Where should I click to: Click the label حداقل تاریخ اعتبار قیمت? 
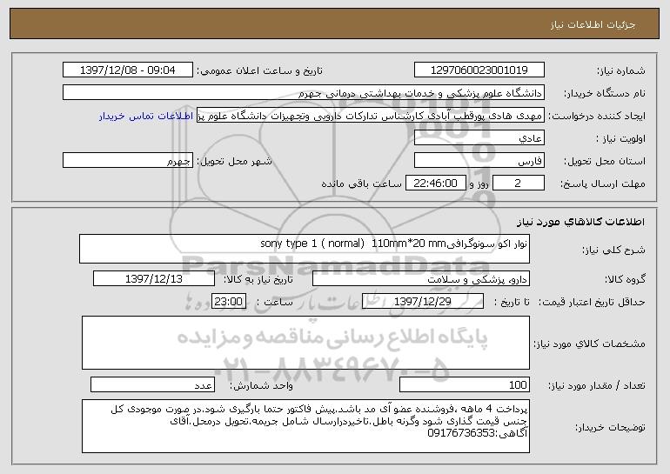[x=590, y=302]
